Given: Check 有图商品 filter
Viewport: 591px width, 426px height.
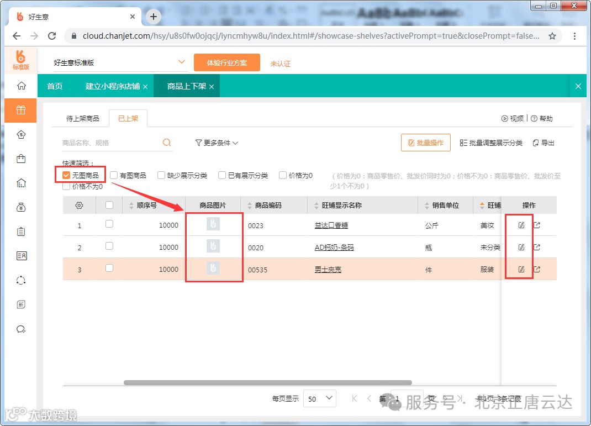Looking at the screenshot, I should (114, 175).
